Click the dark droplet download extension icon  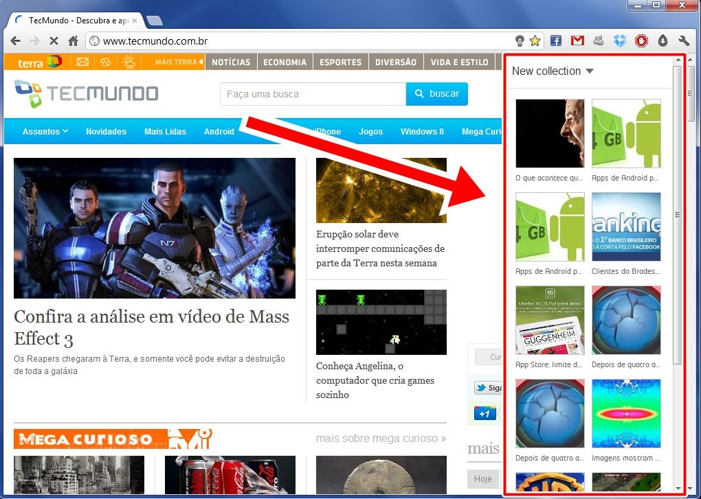point(663,41)
